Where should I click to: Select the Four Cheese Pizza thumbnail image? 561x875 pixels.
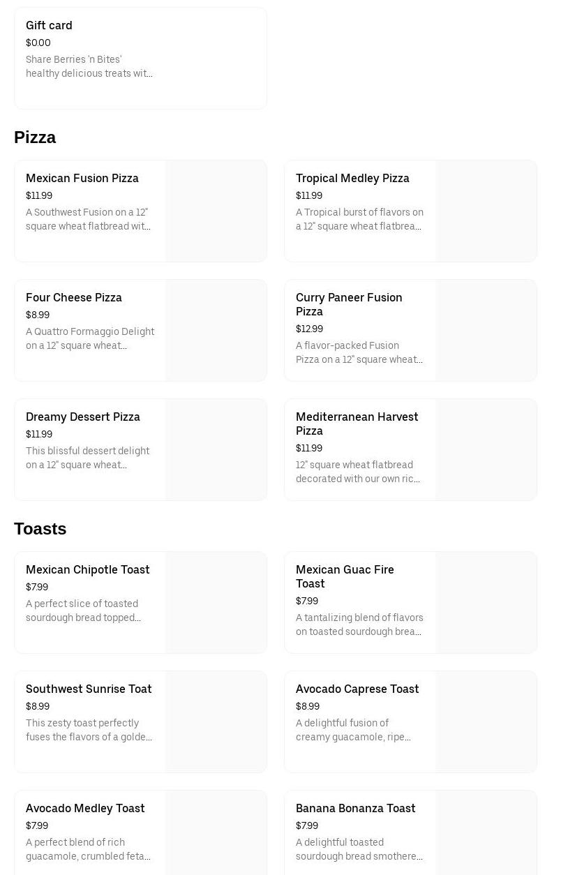click(x=216, y=331)
